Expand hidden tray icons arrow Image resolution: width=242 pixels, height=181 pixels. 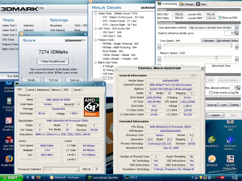(x=192, y=177)
